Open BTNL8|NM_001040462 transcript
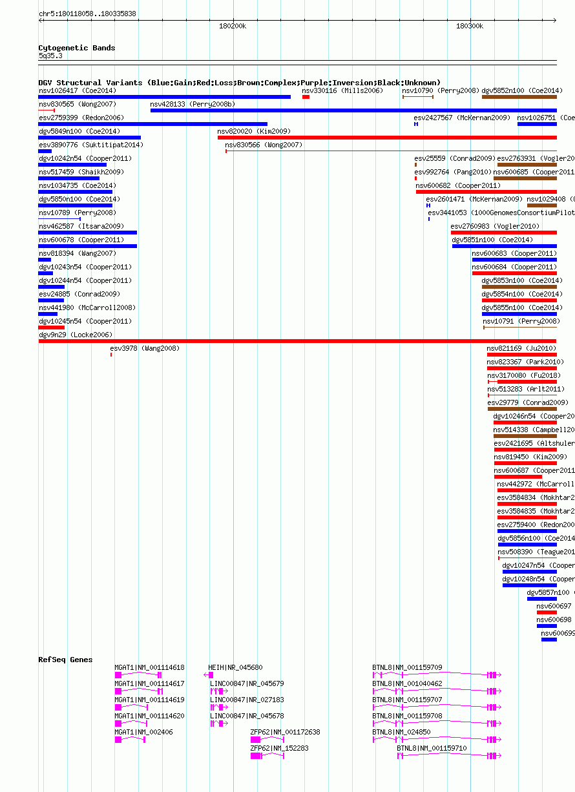Image resolution: width=575 pixels, height=792 pixels. point(437,691)
